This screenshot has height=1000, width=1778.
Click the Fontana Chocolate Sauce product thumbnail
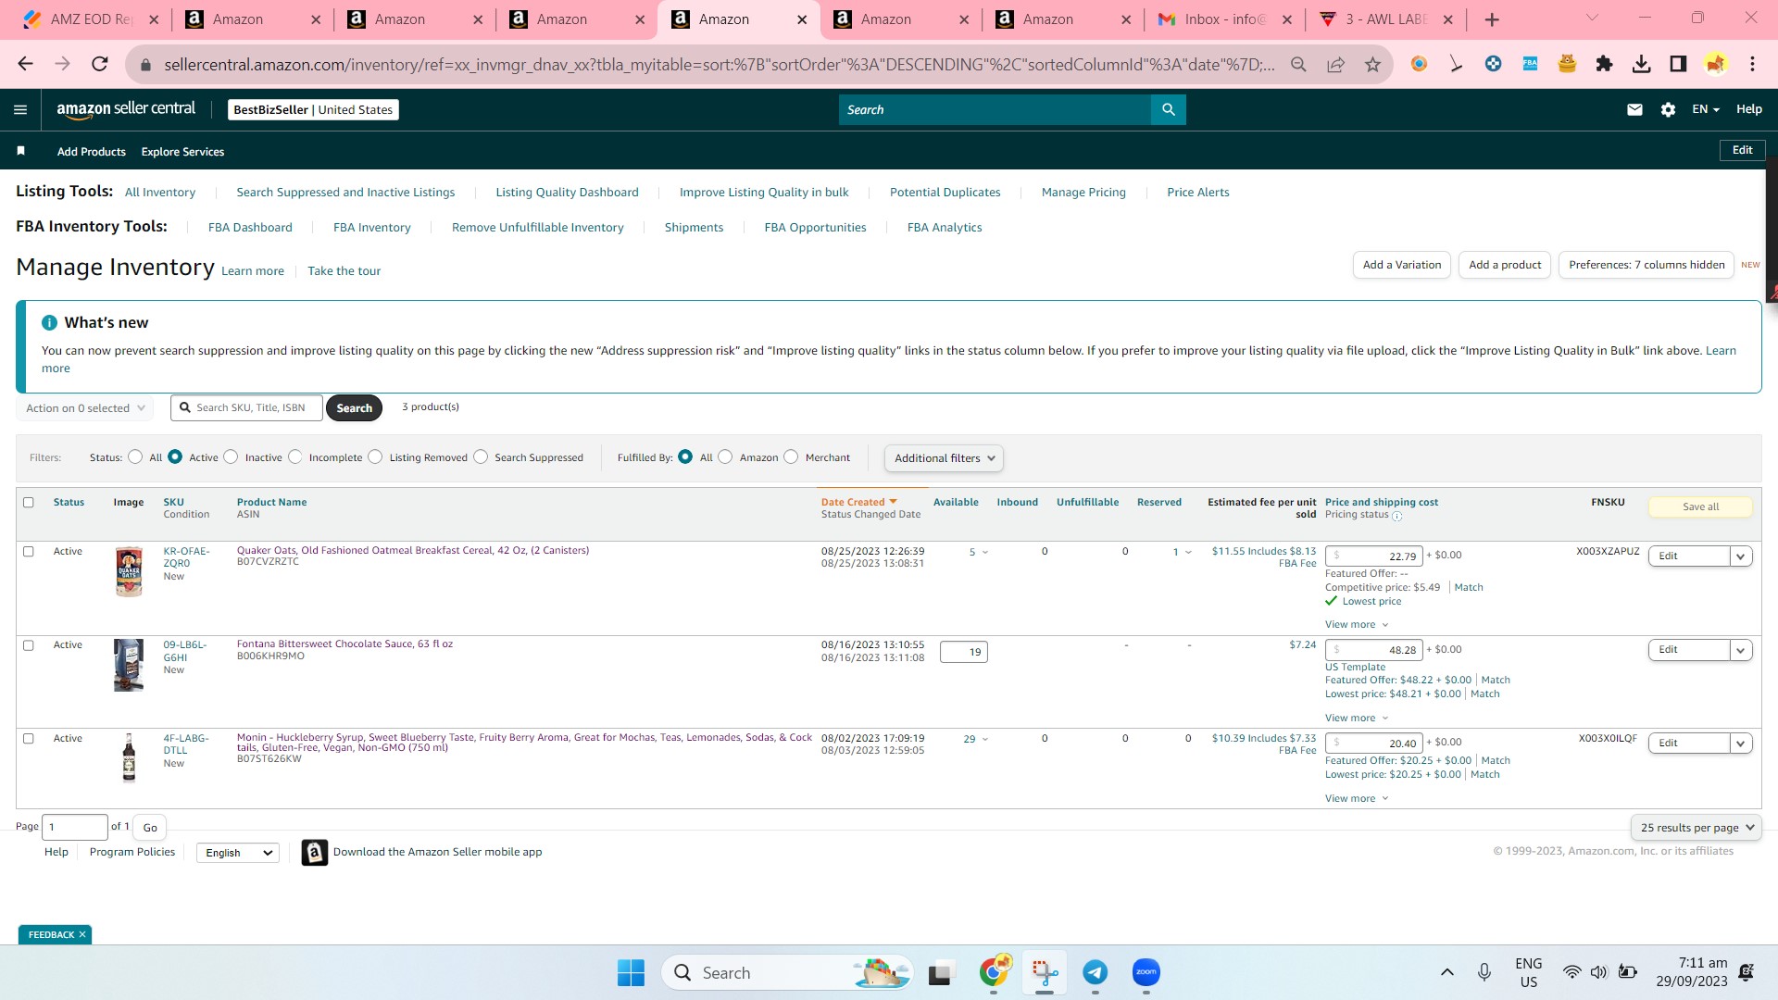[129, 665]
